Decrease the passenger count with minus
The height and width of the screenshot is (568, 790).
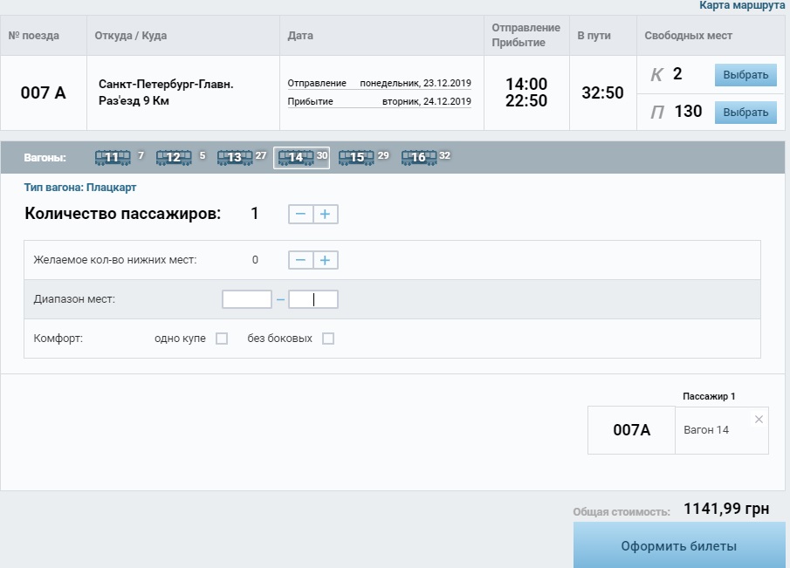pyautogui.click(x=300, y=214)
